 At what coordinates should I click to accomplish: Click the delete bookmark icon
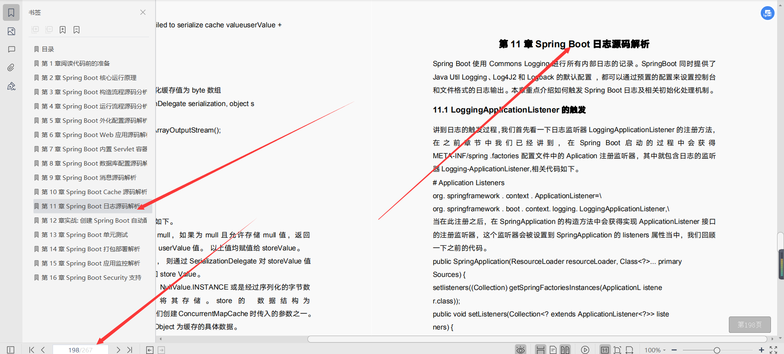tap(76, 30)
